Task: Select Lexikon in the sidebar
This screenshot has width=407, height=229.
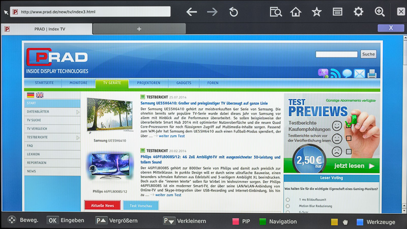Action: coord(52,154)
